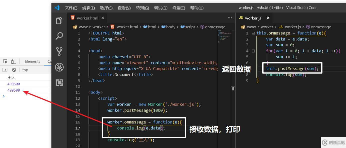Screen dimensions: 346x148
Task: Open the 终端(T) menu
Action: click(179, 8)
